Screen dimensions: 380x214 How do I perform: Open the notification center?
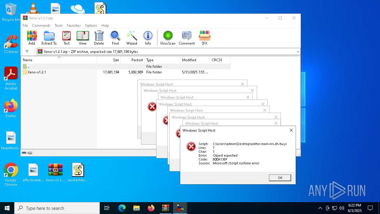tap(370, 208)
